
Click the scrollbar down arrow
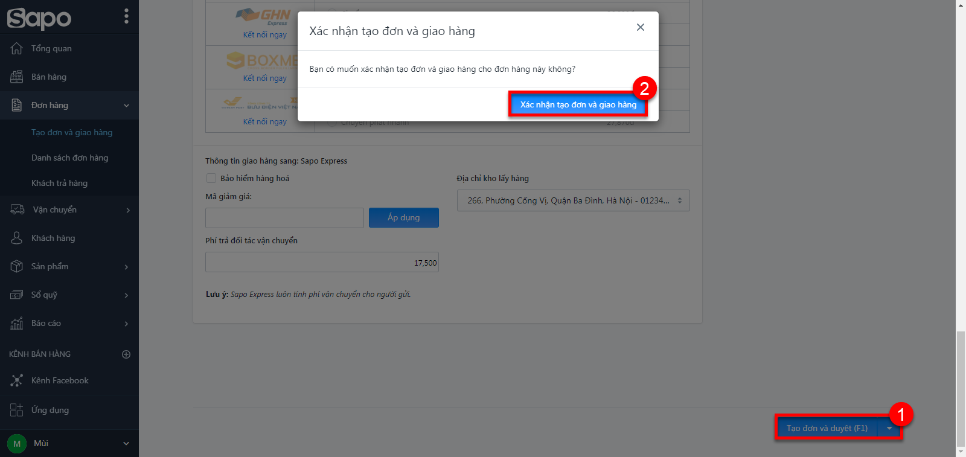(x=961, y=452)
